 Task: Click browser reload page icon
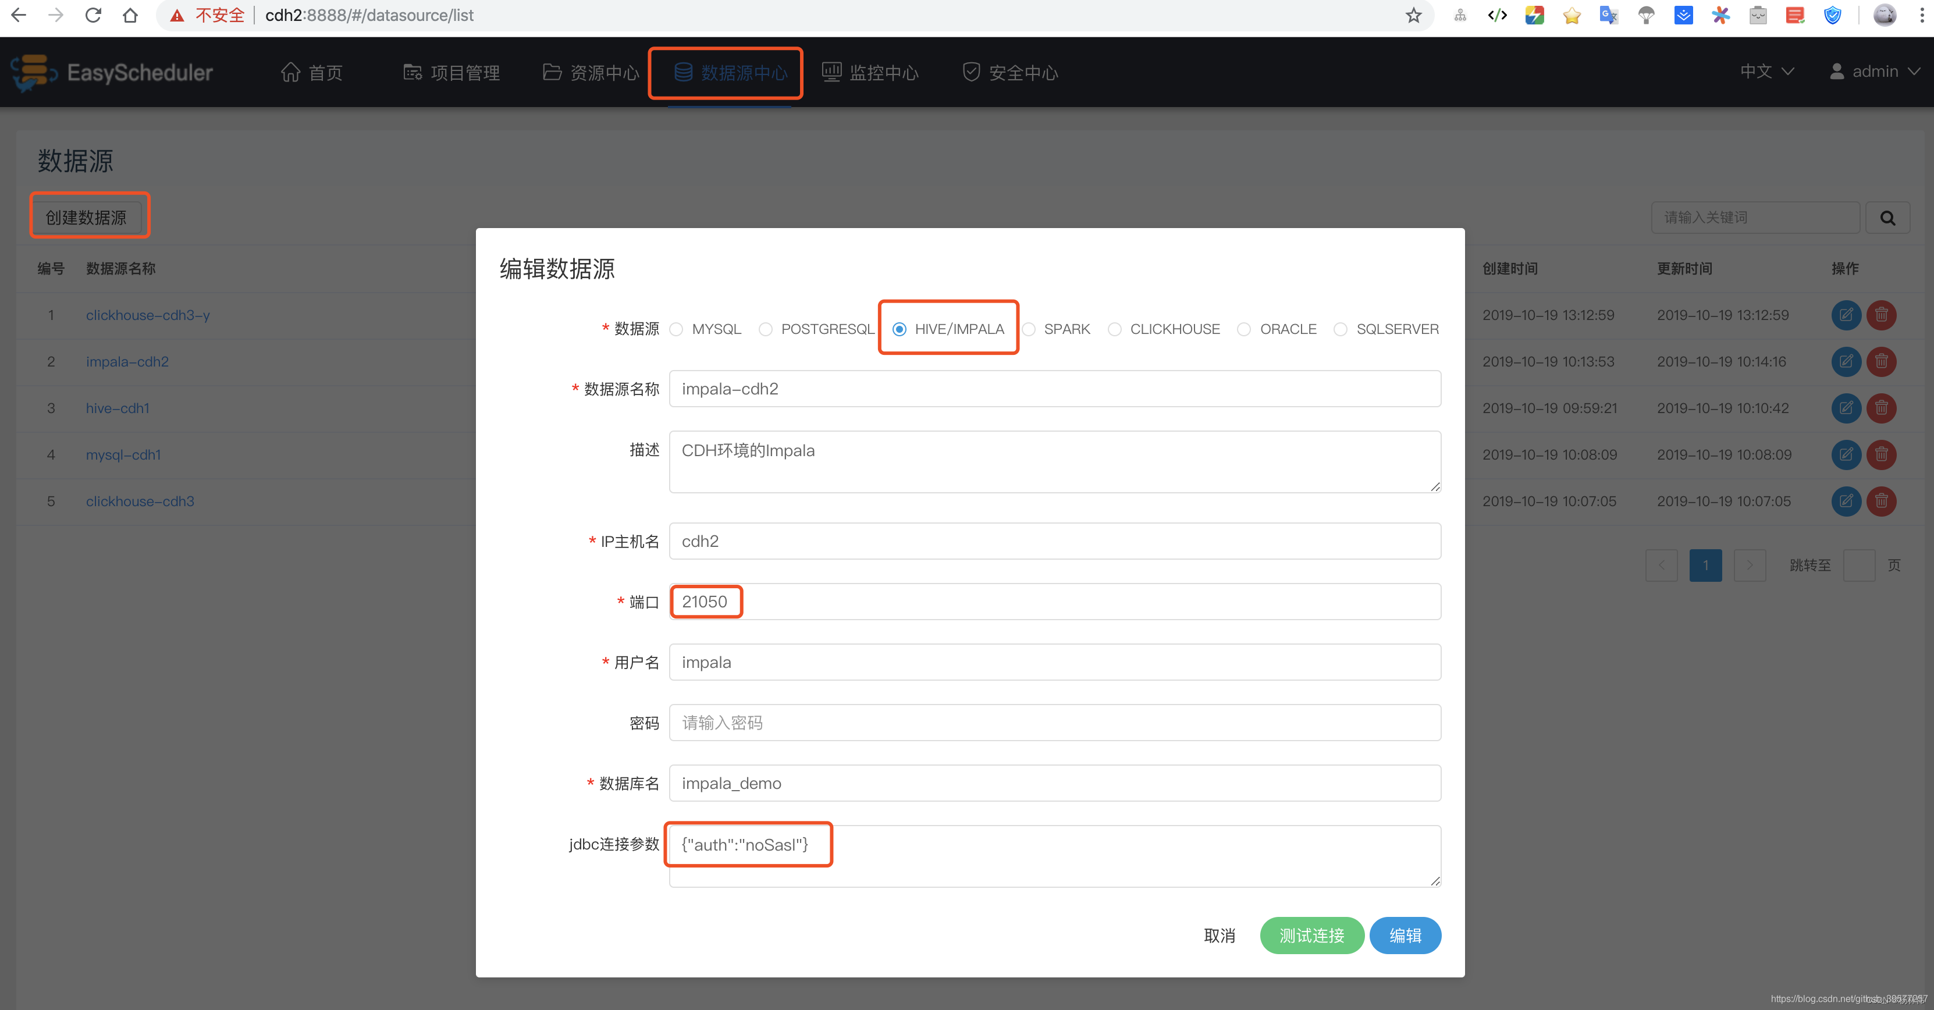tap(93, 15)
